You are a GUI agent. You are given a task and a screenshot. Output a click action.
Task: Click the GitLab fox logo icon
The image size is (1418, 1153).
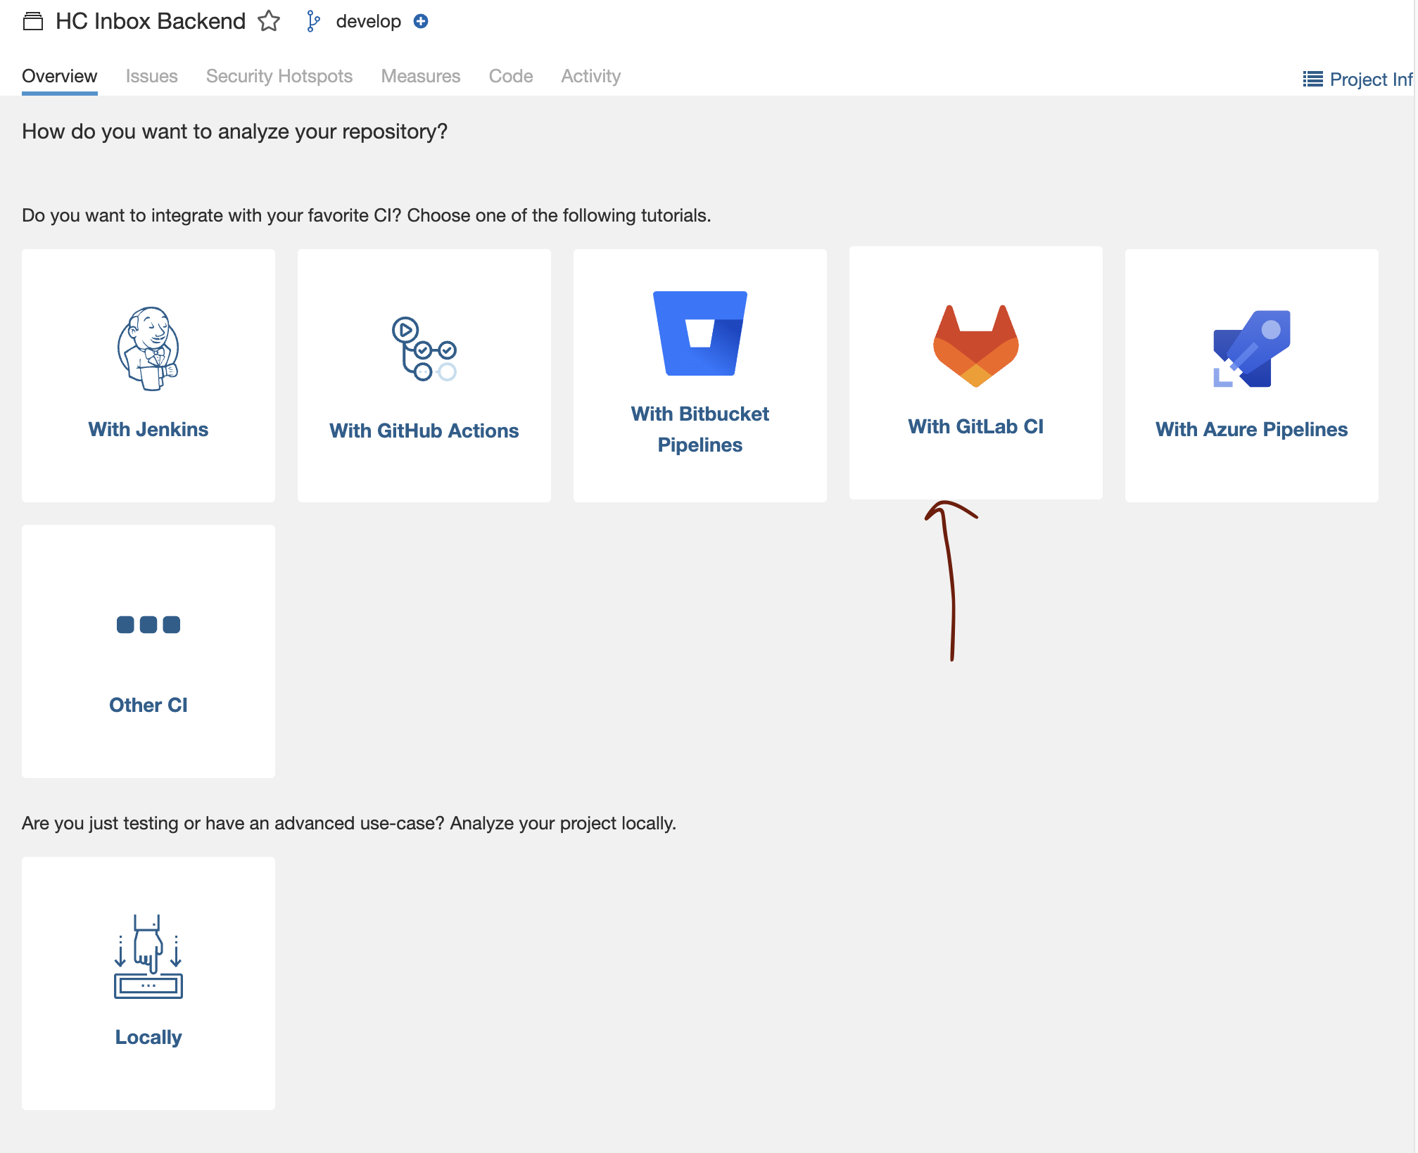(x=976, y=345)
